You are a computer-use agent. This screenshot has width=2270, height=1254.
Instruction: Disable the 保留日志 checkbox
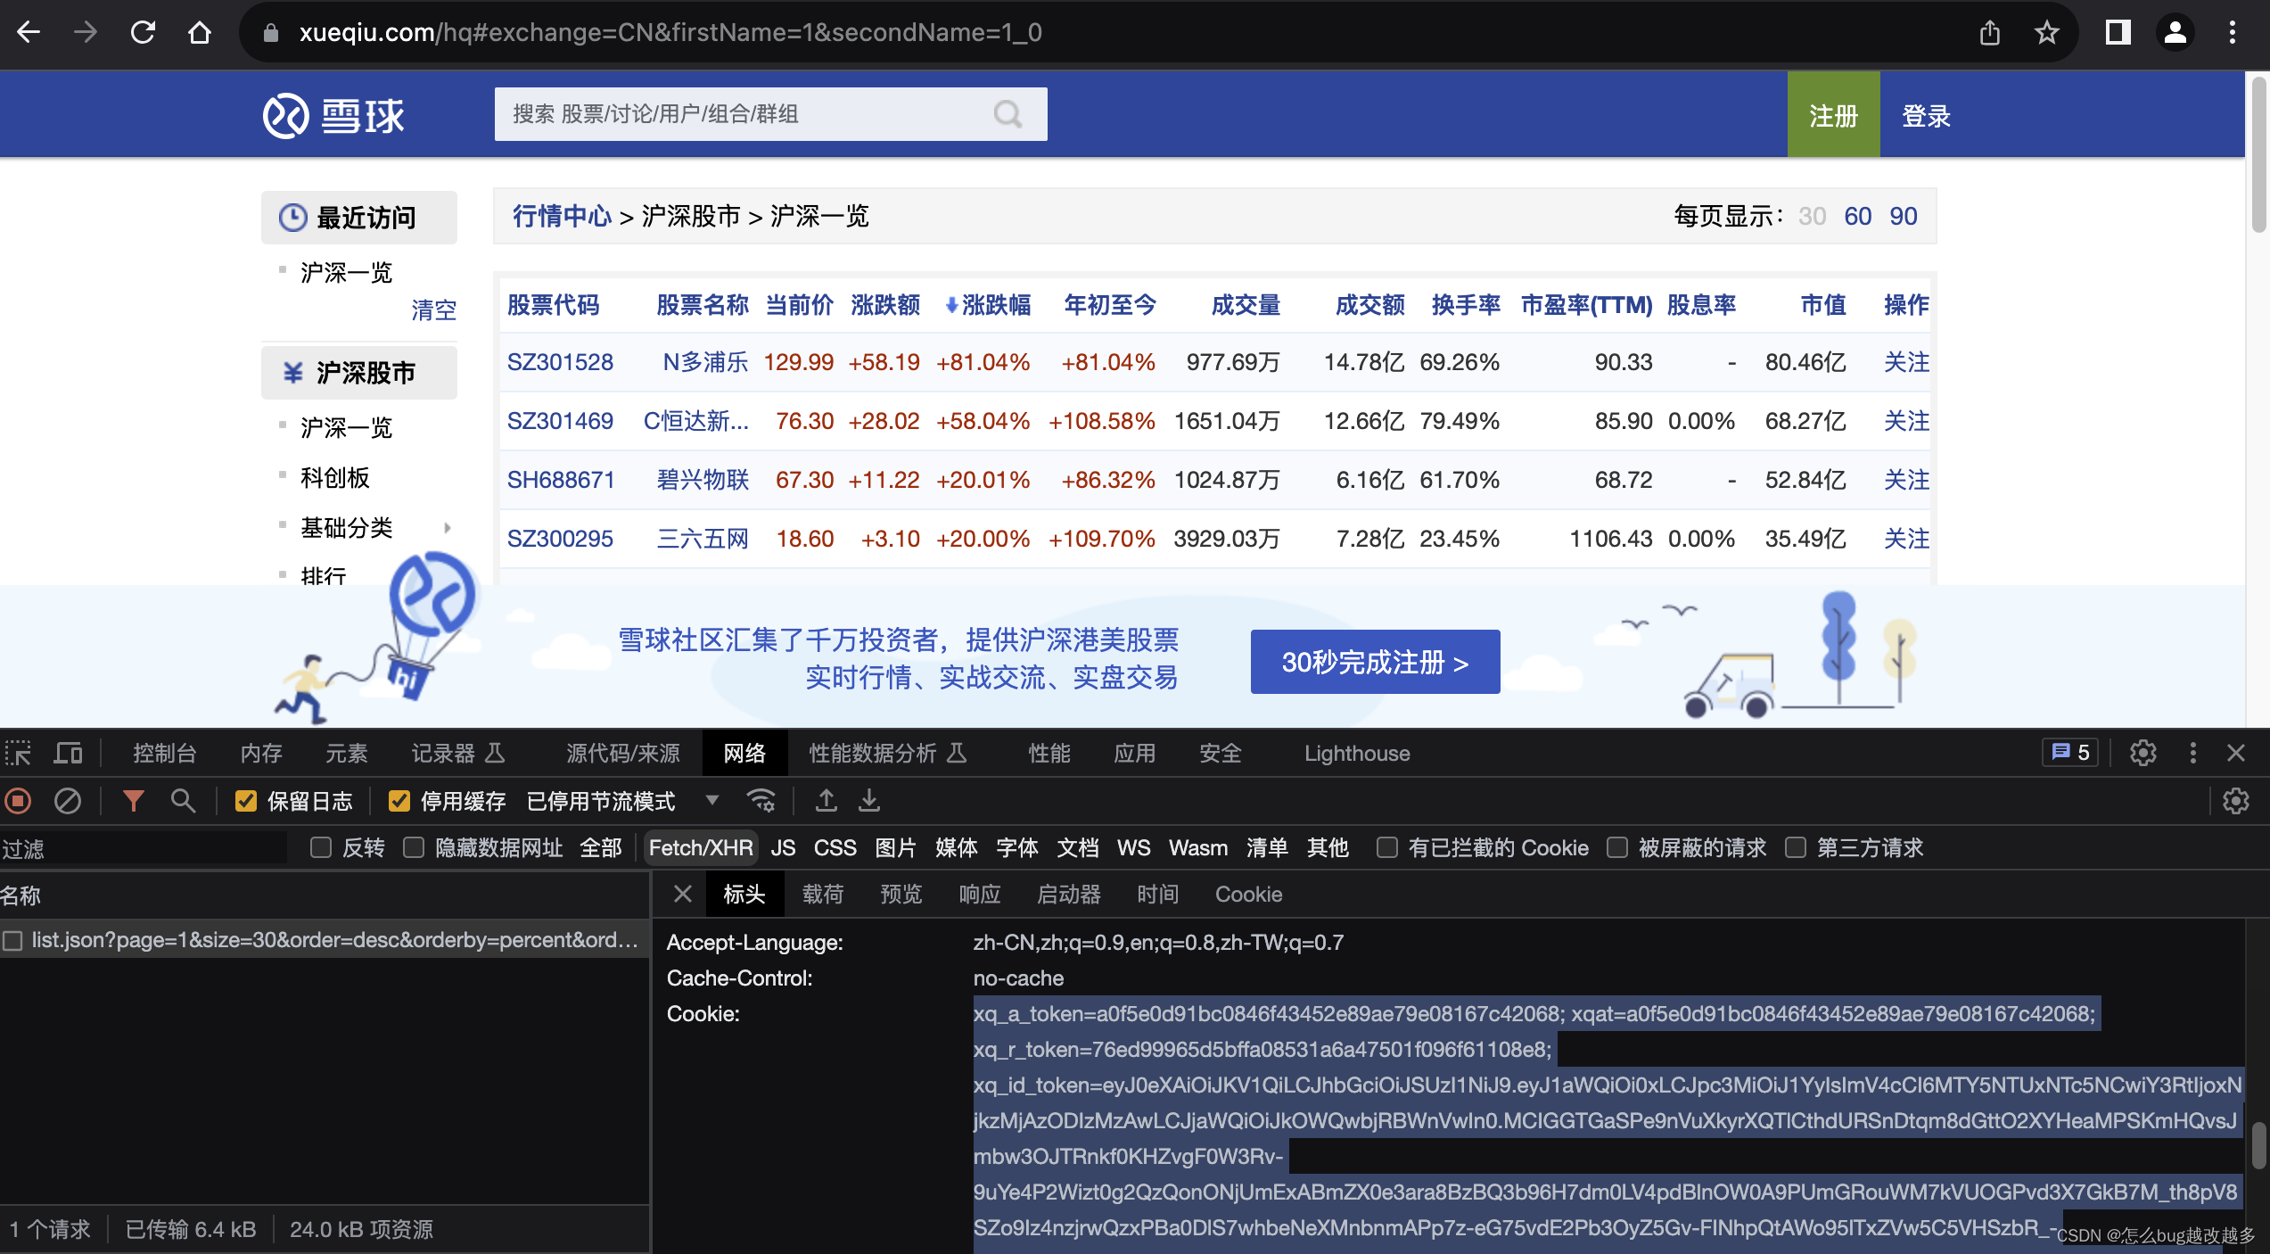coord(246,801)
